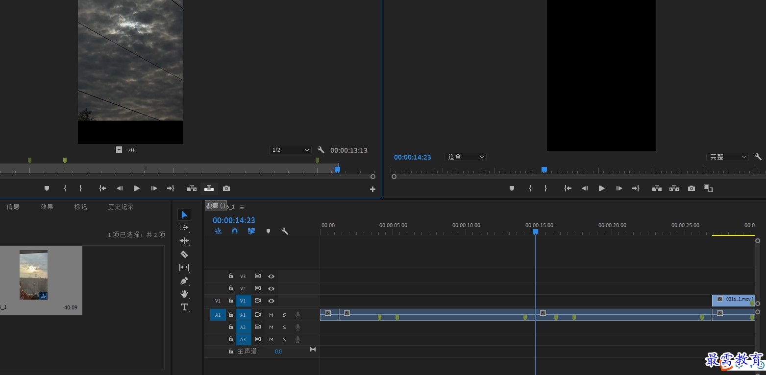Click Drag Audio Only icon under source preview

(x=132, y=150)
